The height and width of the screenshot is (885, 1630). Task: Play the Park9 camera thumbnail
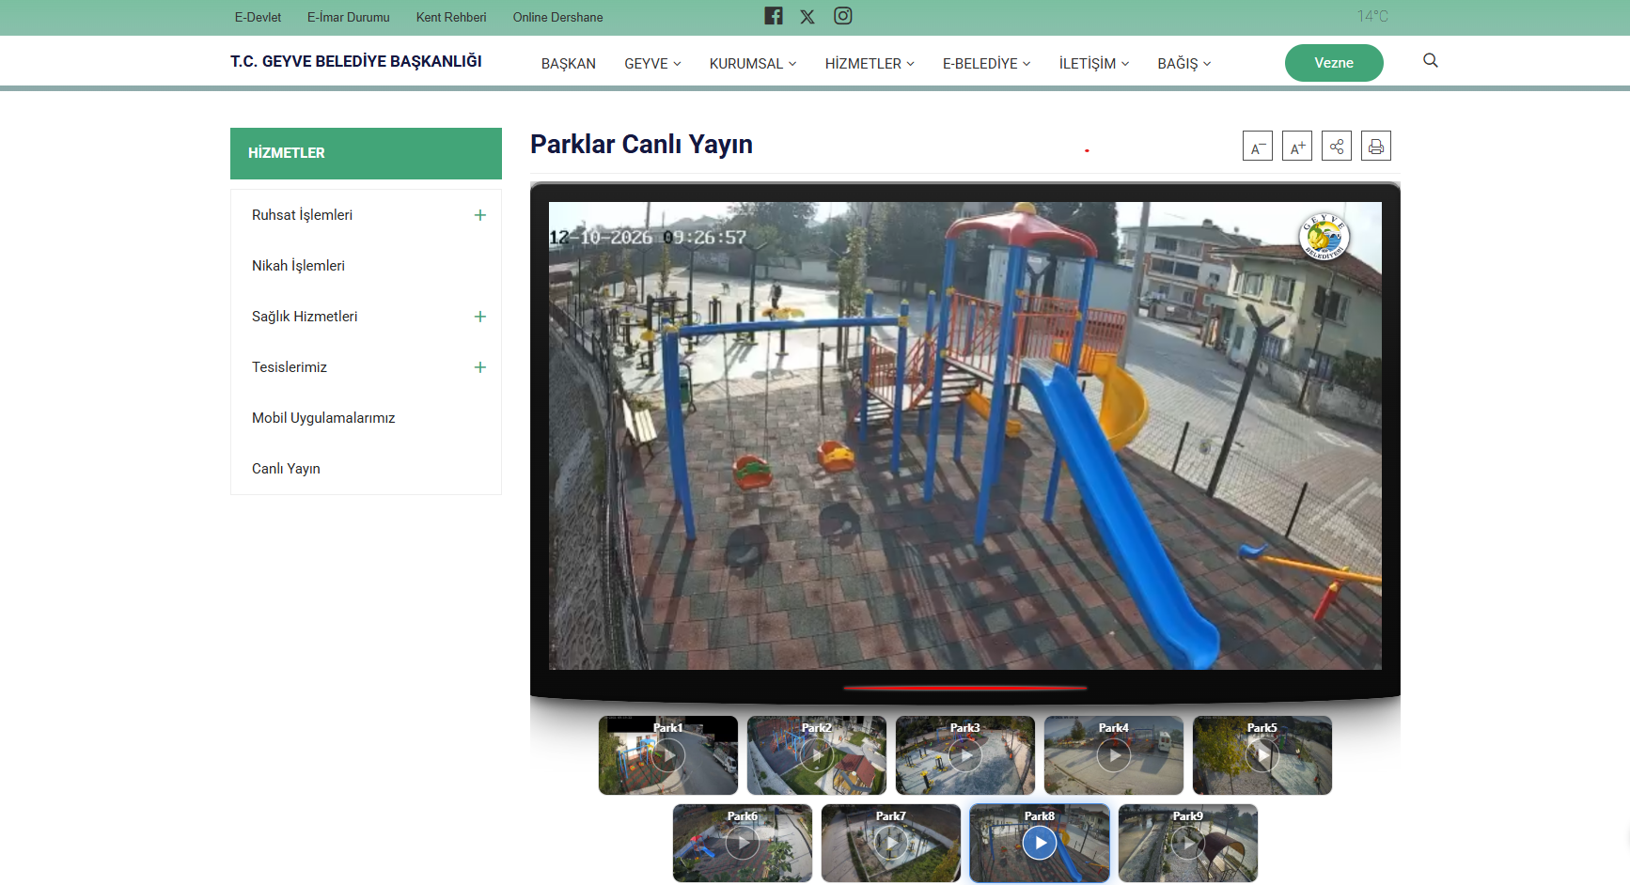pos(1188,844)
